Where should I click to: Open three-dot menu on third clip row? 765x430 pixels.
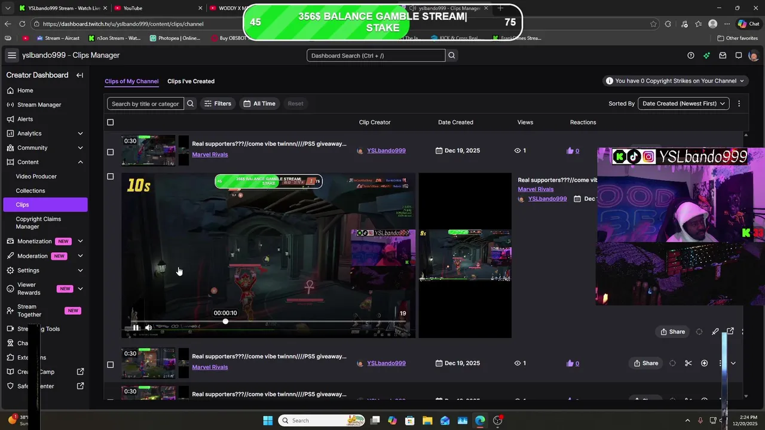click(x=720, y=363)
